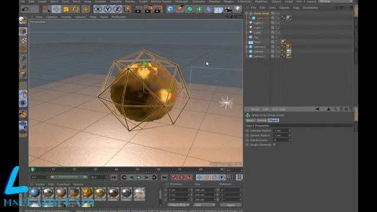
Task: Click the Deformer icon in toolbar
Action: [209, 9]
